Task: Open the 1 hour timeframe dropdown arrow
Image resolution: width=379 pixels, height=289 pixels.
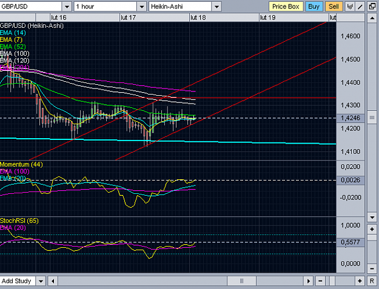Action: [142, 7]
